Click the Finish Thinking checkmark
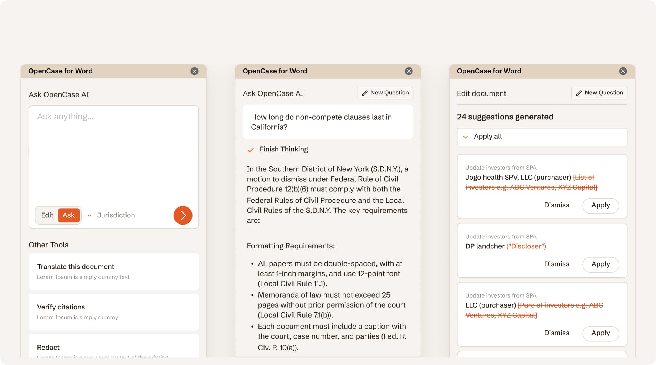 tap(251, 150)
